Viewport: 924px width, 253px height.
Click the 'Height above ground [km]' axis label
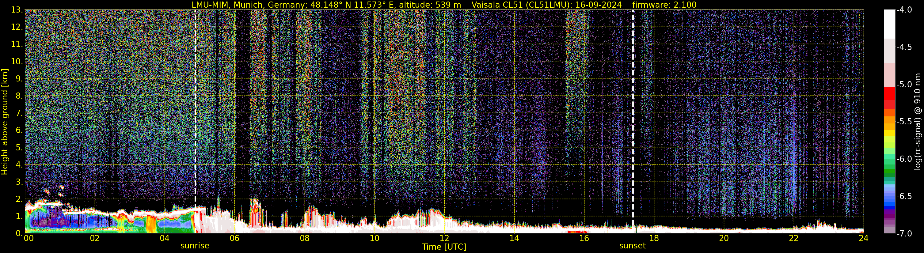(5, 122)
